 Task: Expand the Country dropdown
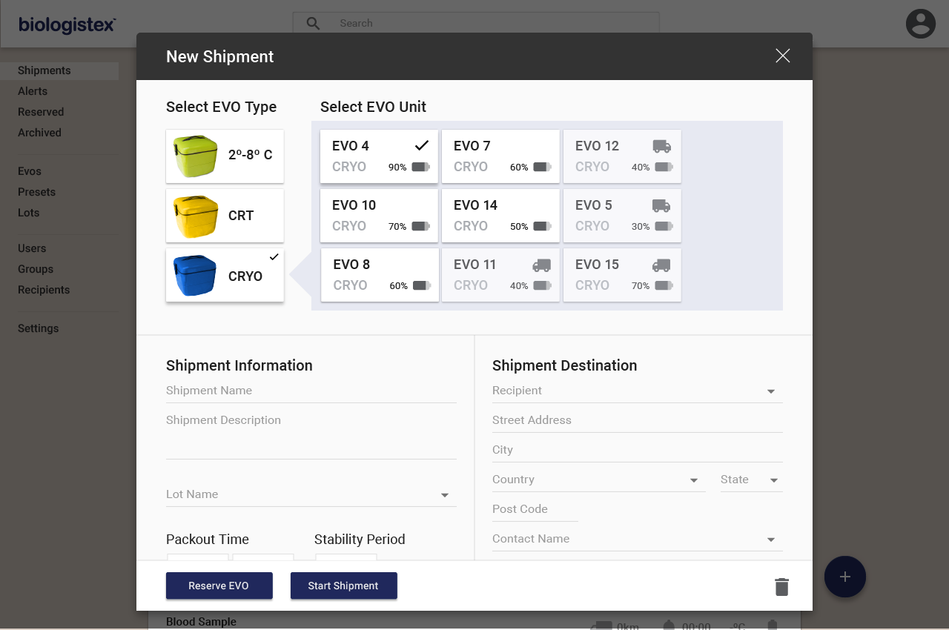(x=695, y=480)
